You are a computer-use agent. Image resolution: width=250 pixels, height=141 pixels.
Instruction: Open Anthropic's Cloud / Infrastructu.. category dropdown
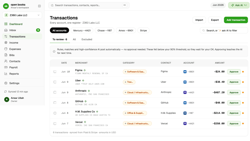(137, 92)
